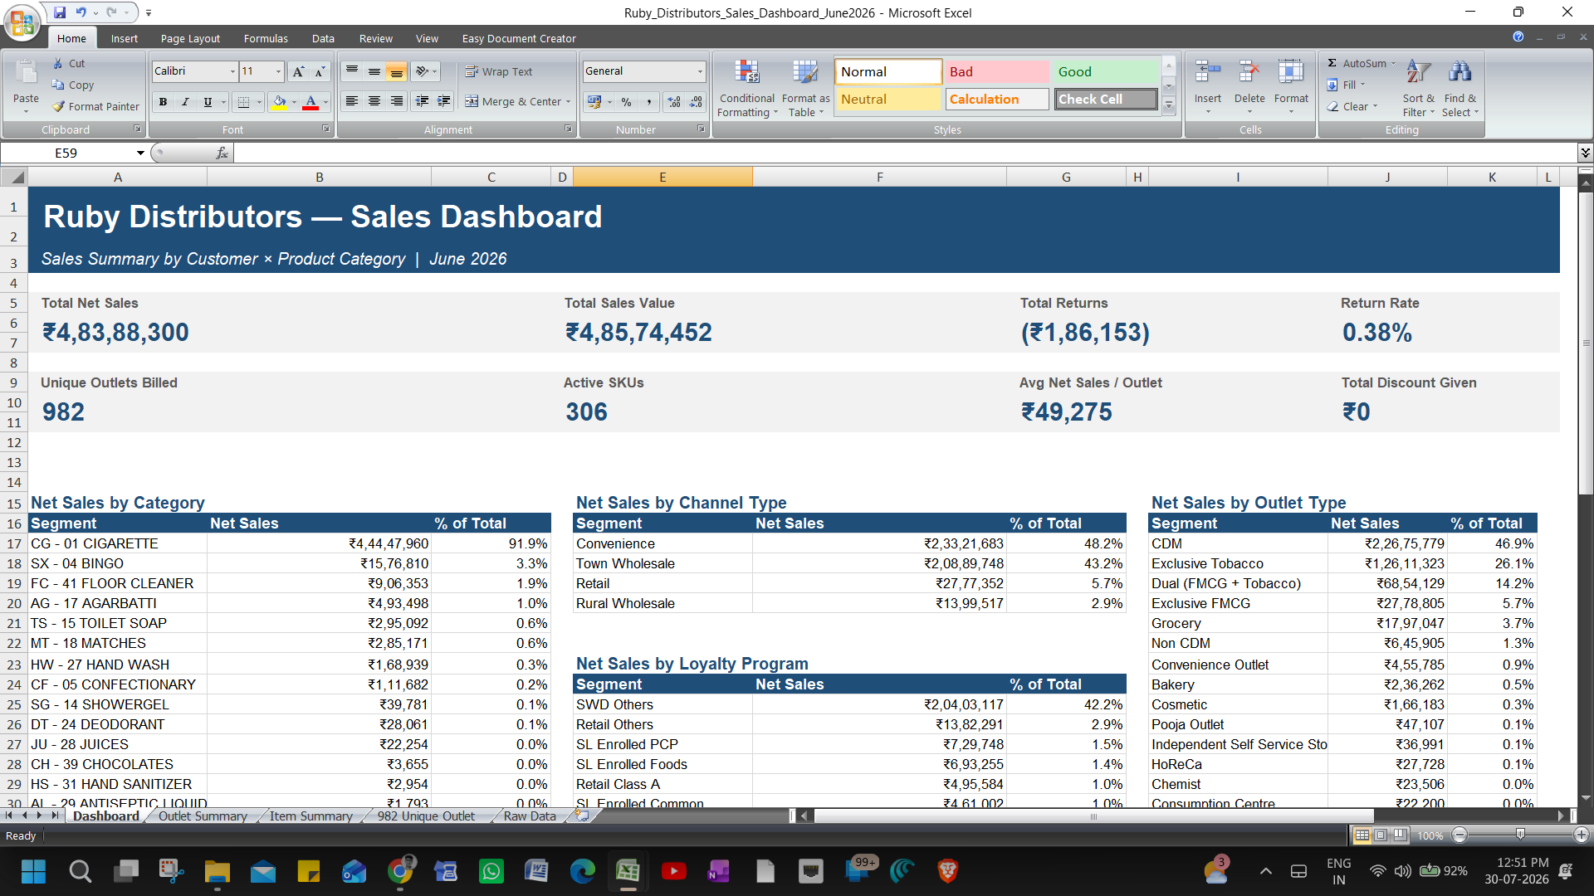Expand the Merge & Center dropdown arrow
Viewport: 1594px width, 896px height.
tap(569, 102)
